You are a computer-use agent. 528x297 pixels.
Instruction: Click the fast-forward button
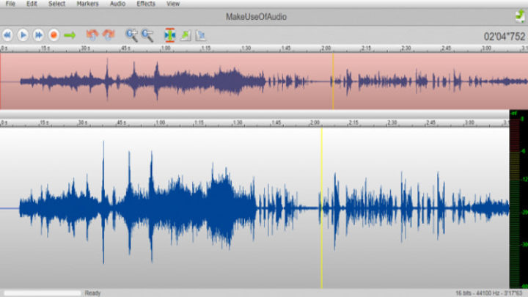coord(38,34)
